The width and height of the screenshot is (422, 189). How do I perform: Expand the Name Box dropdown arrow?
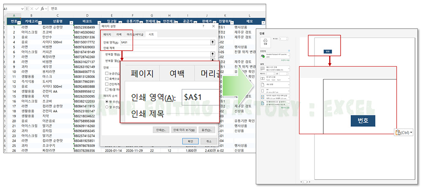[x=22, y=8]
